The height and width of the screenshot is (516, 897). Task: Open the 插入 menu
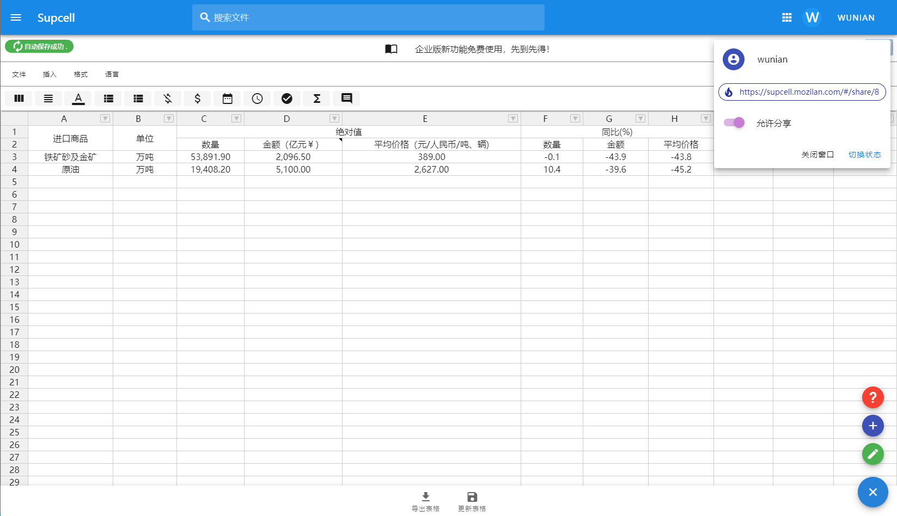[x=50, y=75]
